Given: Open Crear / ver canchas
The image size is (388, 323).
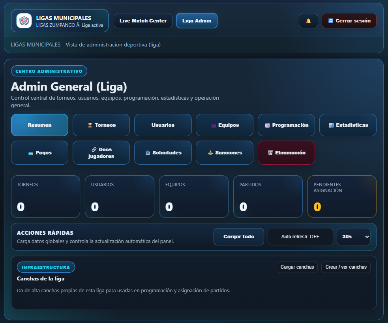Looking at the screenshot, I should pos(346,267).
